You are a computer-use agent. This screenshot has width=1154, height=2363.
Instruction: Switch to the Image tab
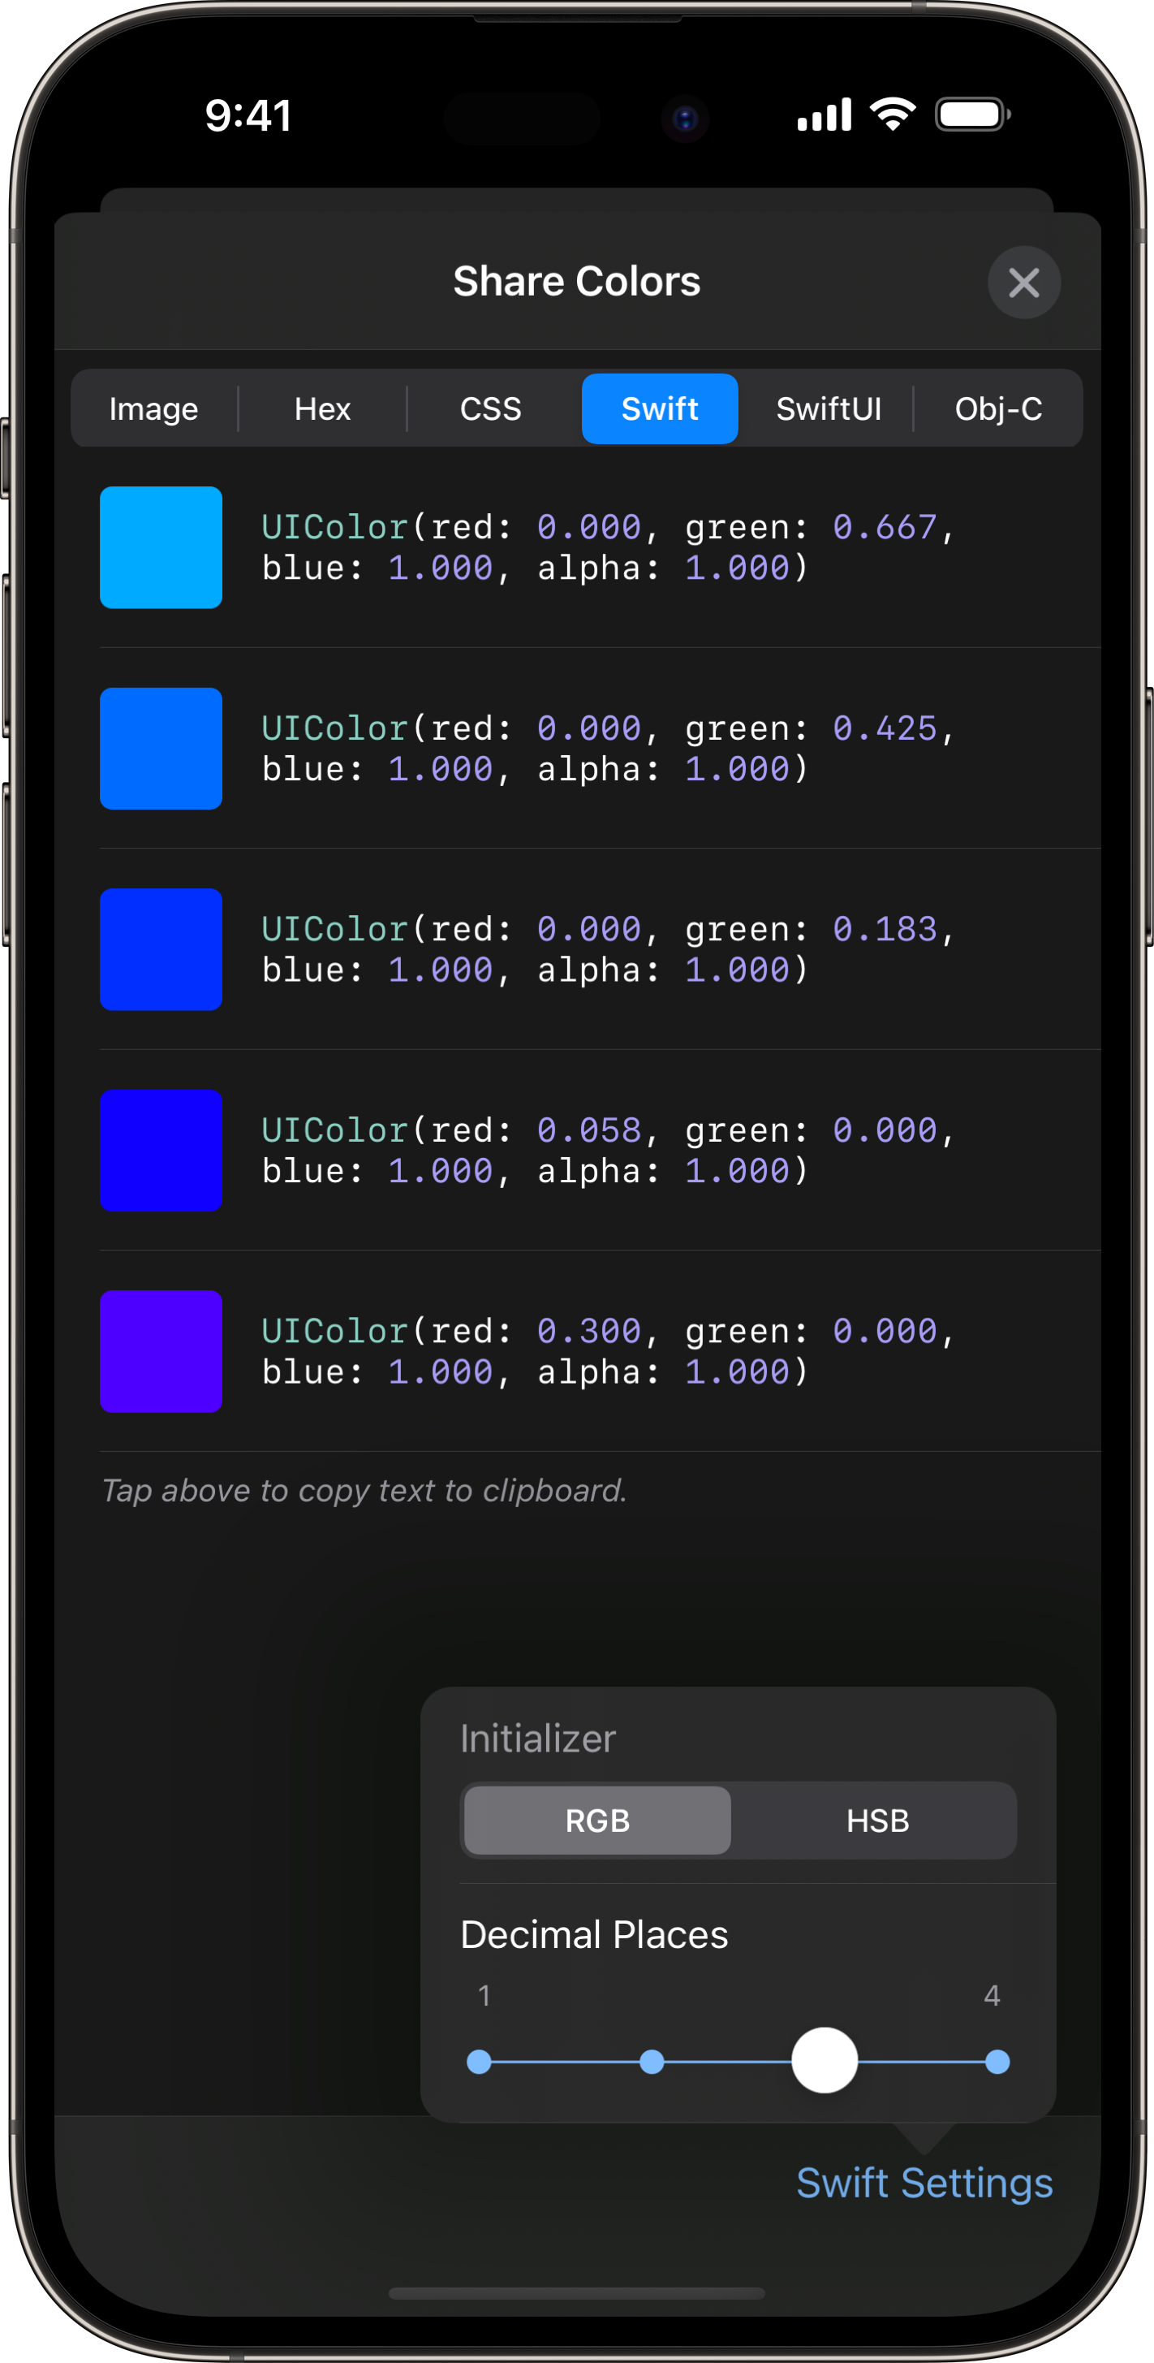154,409
